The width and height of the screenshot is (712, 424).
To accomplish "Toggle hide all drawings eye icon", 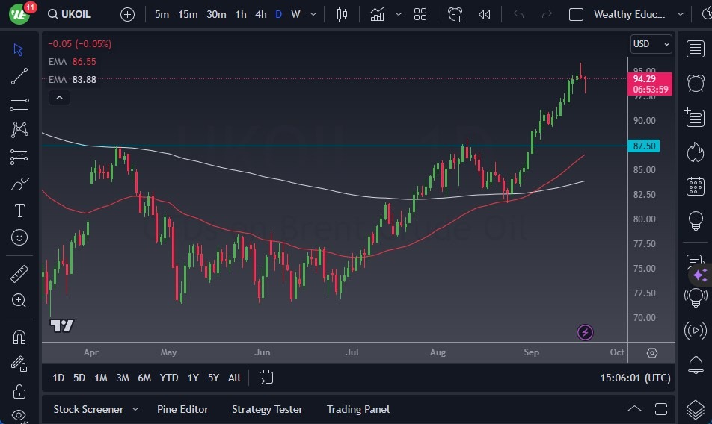I will coord(19,416).
